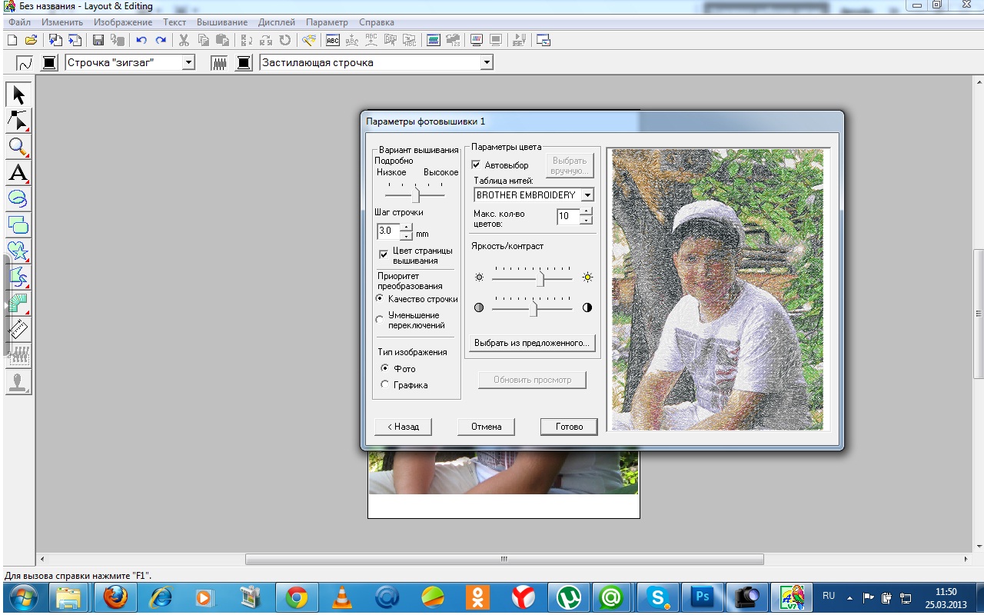Expand the Застилающая строчка region sew dropdown
Image resolution: width=984 pixels, height=615 pixels.
coord(486,63)
